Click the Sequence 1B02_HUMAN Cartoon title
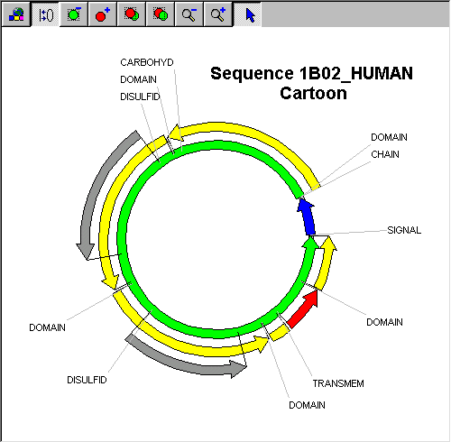The height and width of the screenshot is (442, 451). pos(312,83)
